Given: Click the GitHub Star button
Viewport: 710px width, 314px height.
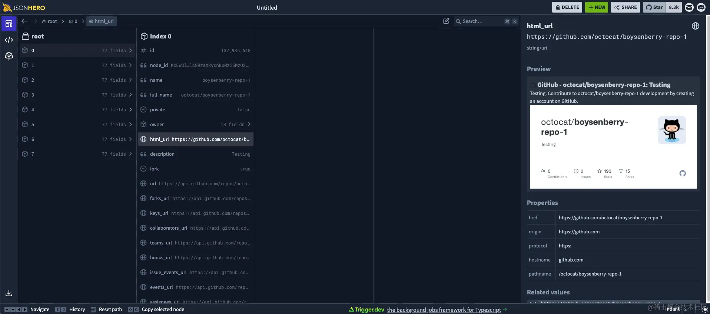Looking at the screenshot, I should click(x=654, y=7).
